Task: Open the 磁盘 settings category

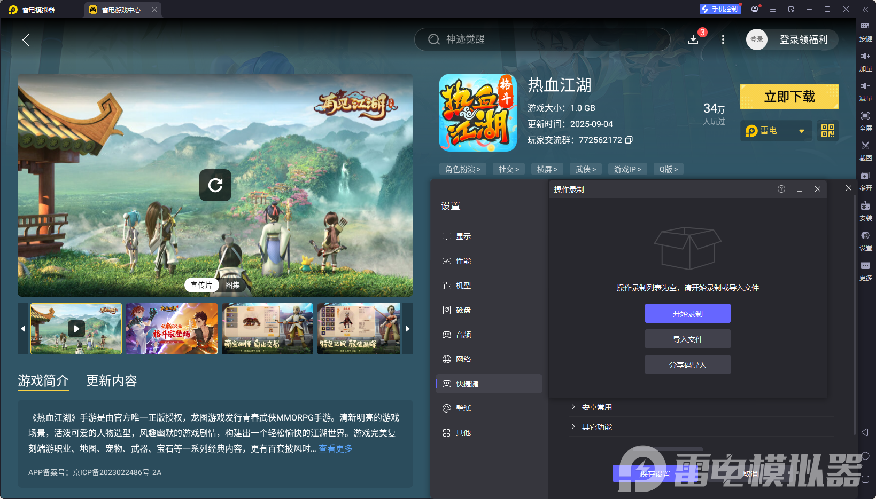Action: pyautogui.click(x=489, y=310)
